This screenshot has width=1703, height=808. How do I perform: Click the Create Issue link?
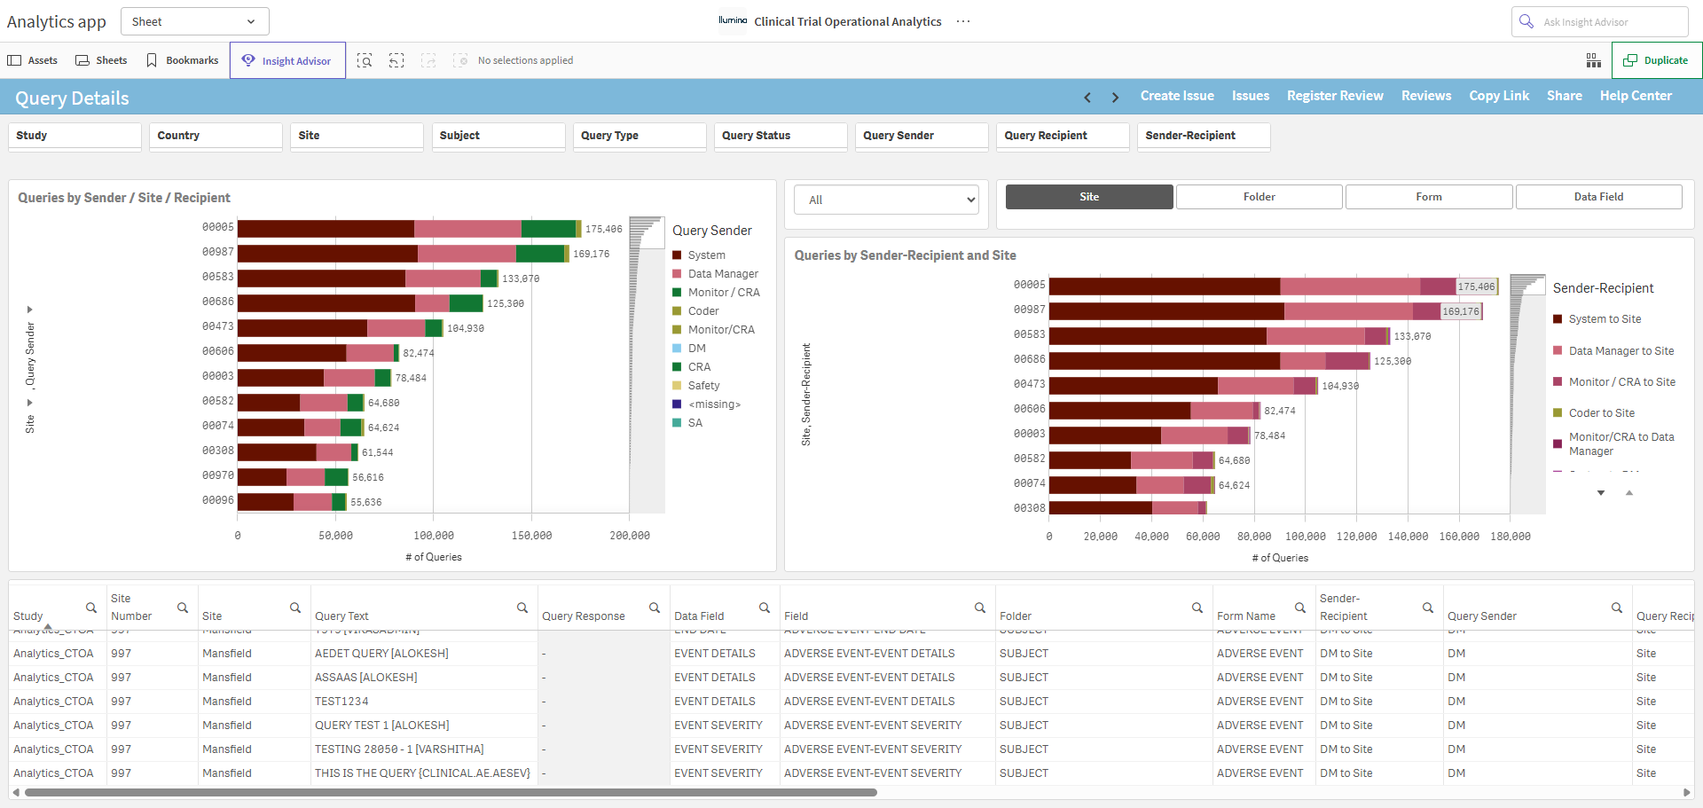click(x=1177, y=96)
